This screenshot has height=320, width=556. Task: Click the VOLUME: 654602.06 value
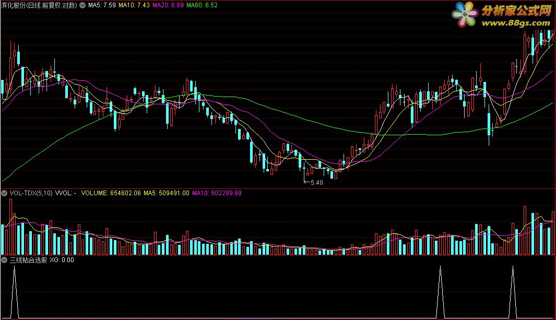[111, 193]
